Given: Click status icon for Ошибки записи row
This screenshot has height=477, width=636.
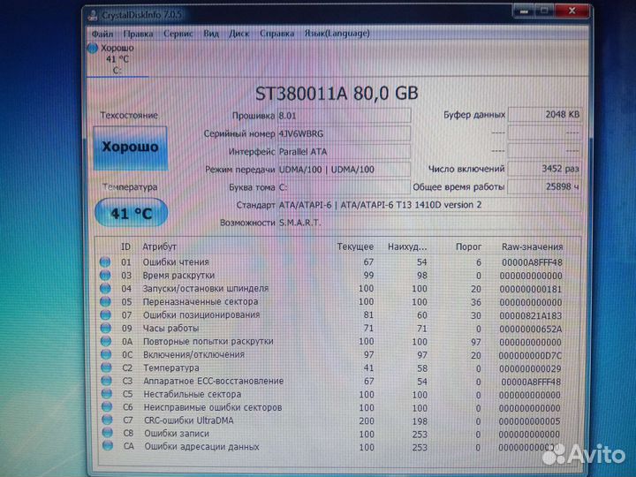Looking at the screenshot, I should 108,433.
